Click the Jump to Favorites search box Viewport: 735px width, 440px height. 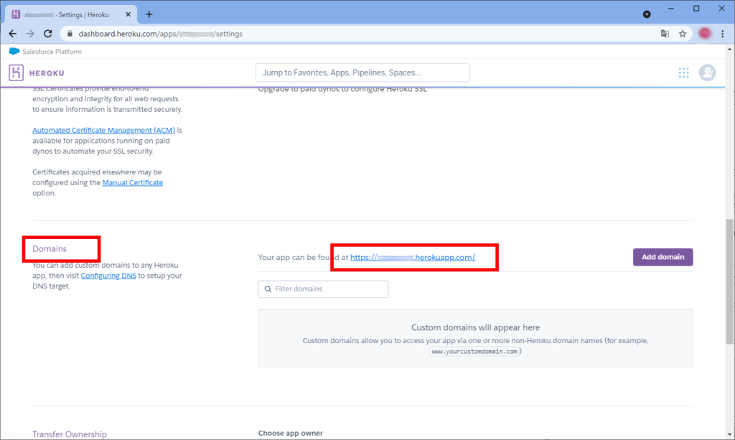[x=362, y=72]
